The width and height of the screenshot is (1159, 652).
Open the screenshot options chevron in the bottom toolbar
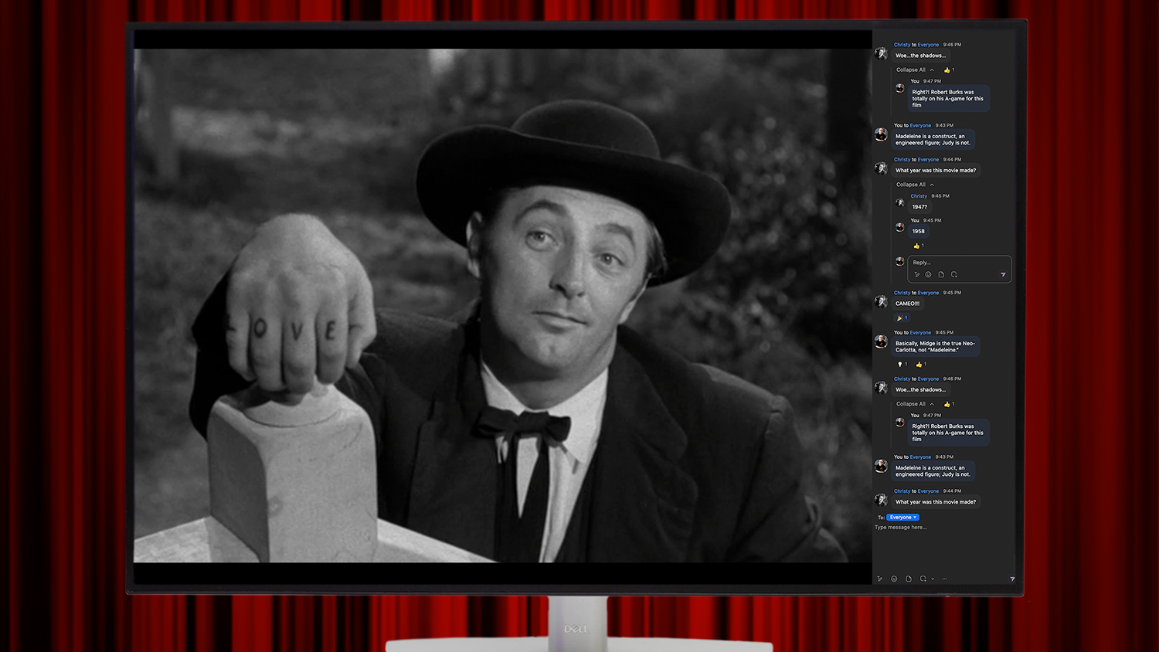click(x=933, y=579)
